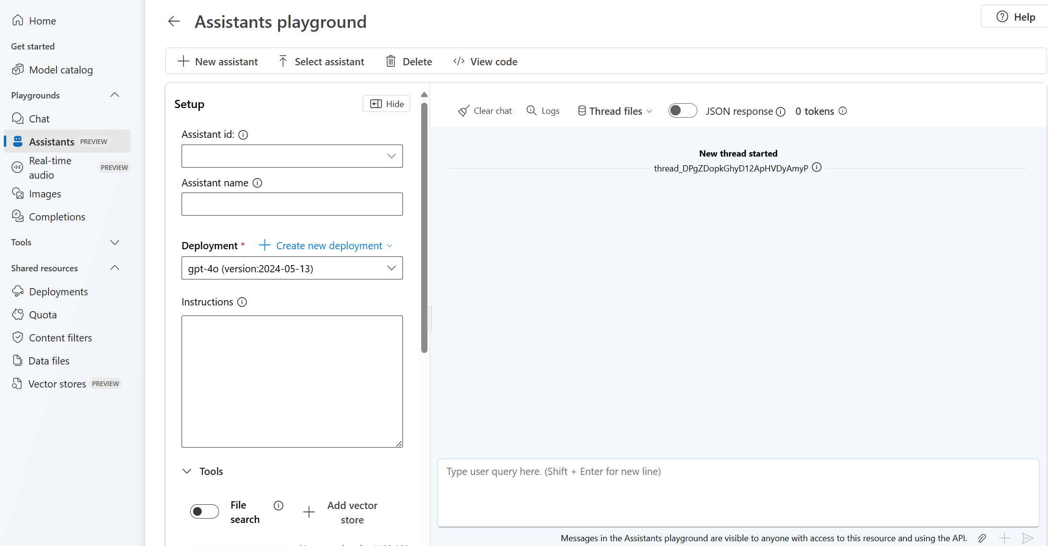Click Select assistant
Image resolution: width=1048 pixels, height=546 pixels.
coord(321,61)
